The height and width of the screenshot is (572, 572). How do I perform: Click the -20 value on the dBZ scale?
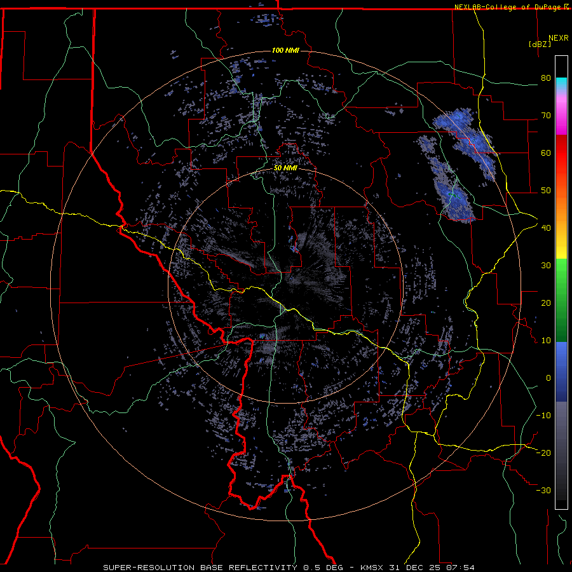click(543, 453)
